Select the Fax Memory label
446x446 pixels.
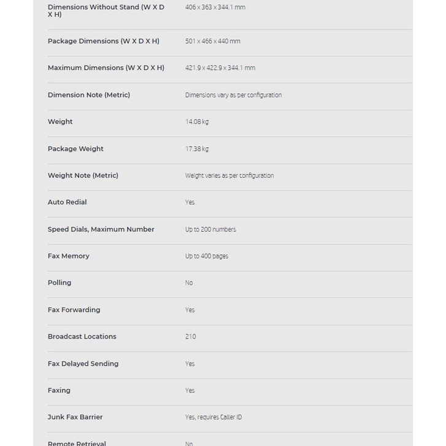(x=68, y=256)
